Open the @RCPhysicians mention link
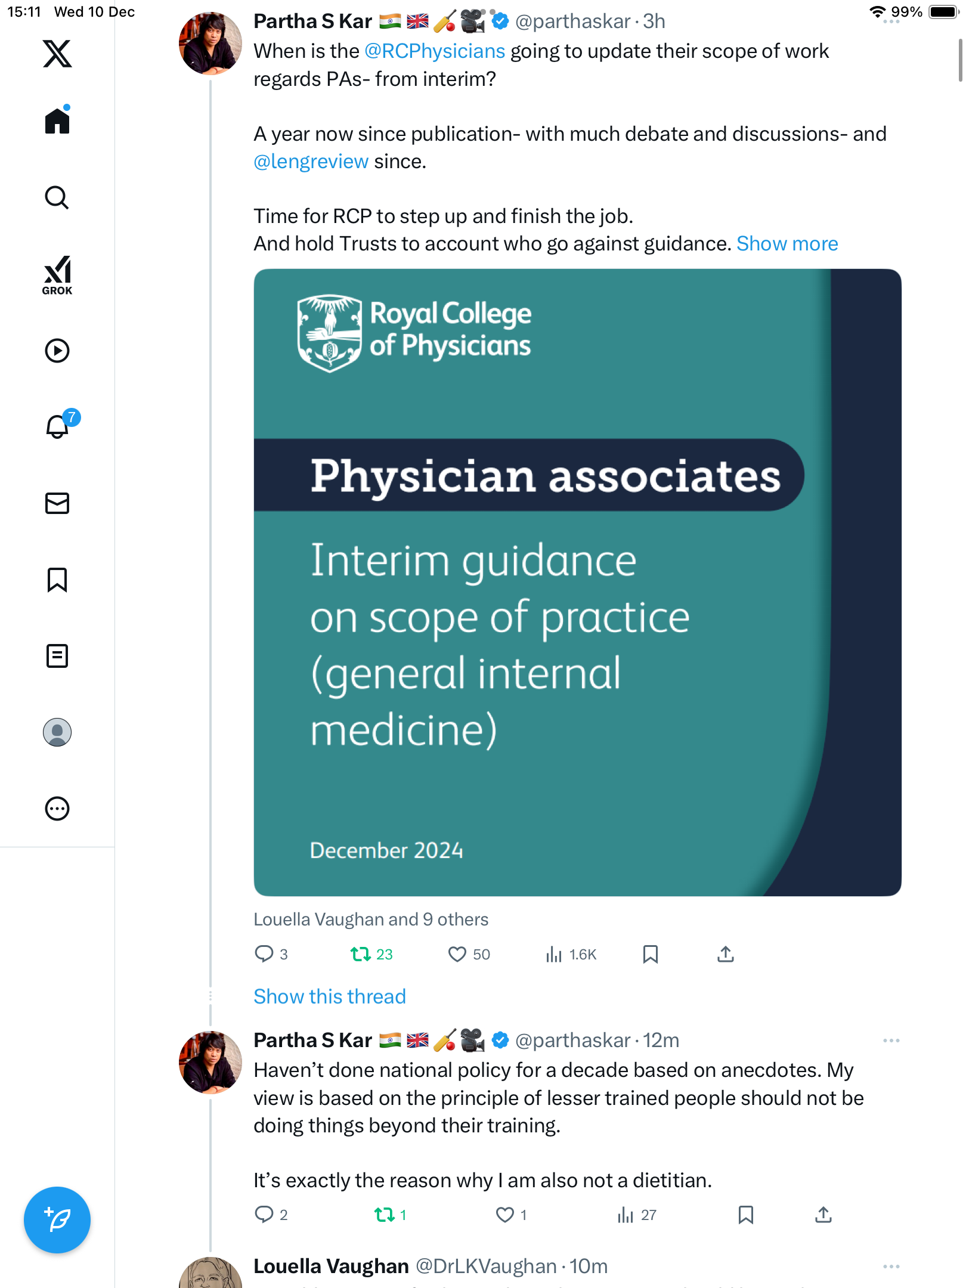This screenshot has width=966, height=1288. [435, 51]
